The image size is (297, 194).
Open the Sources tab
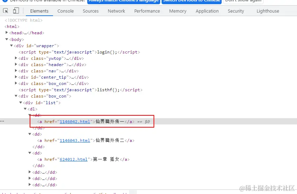90,11
